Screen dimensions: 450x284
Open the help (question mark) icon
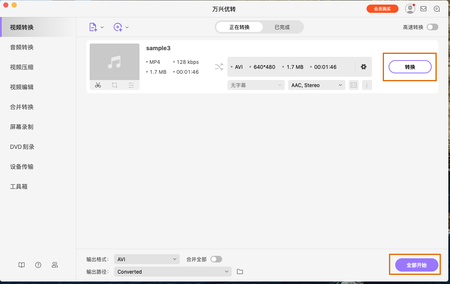(x=38, y=265)
